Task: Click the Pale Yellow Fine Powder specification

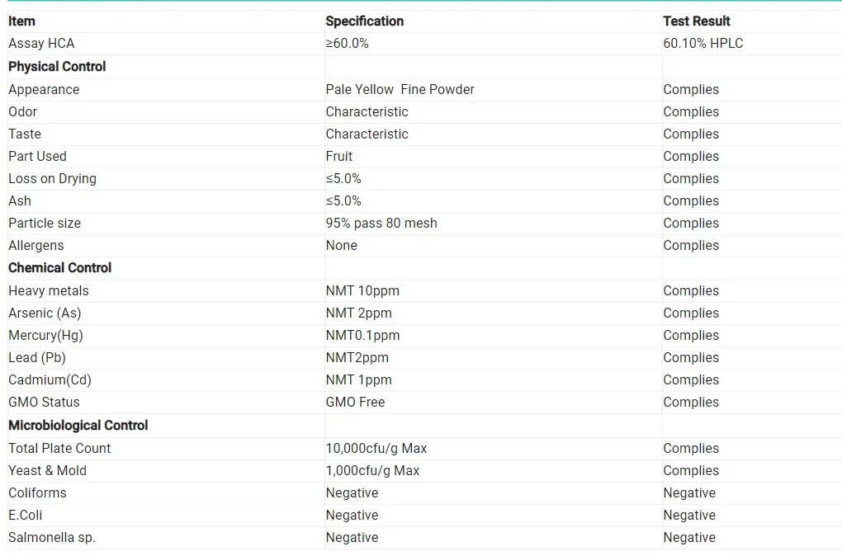Action: point(400,90)
